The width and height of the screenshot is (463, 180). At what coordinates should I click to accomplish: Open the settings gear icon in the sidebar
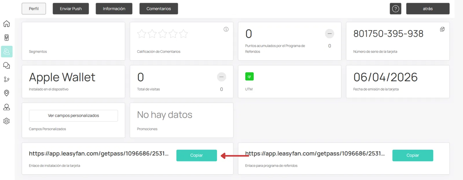pyautogui.click(x=6, y=121)
